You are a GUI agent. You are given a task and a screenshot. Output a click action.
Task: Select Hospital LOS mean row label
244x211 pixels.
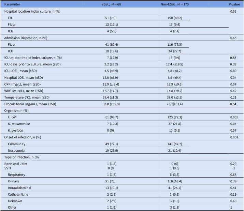pos(24,78)
